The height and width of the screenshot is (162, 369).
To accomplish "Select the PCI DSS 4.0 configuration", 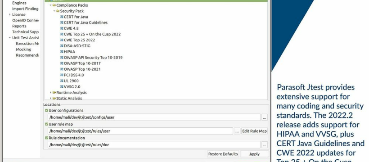I will pos(74,75).
